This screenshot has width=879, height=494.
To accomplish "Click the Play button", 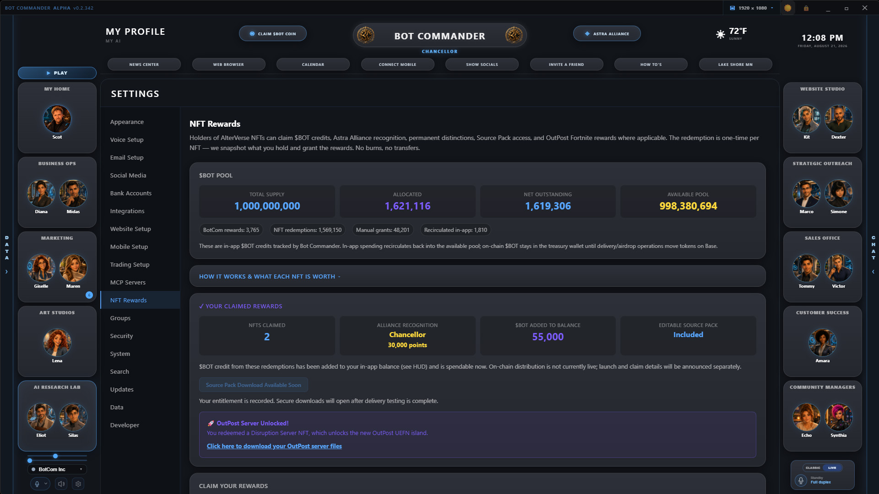I will pyautogui.click(x=57, y=73).
